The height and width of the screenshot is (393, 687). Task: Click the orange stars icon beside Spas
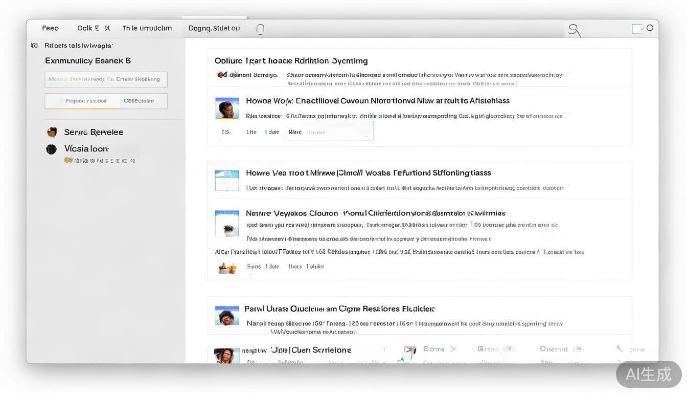tap(227, 268)
